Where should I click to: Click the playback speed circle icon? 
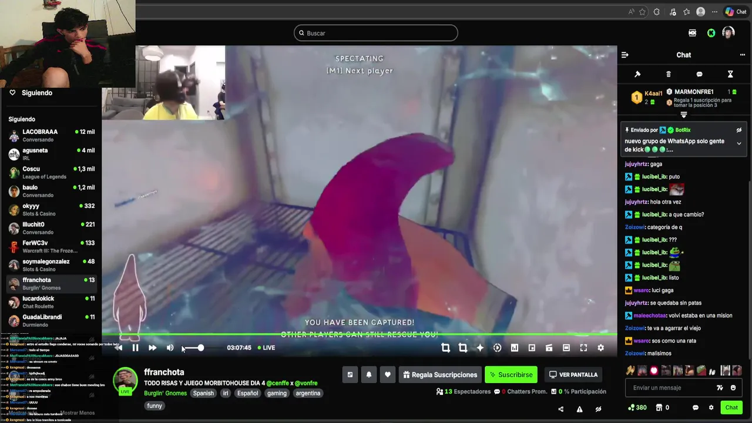497,348
